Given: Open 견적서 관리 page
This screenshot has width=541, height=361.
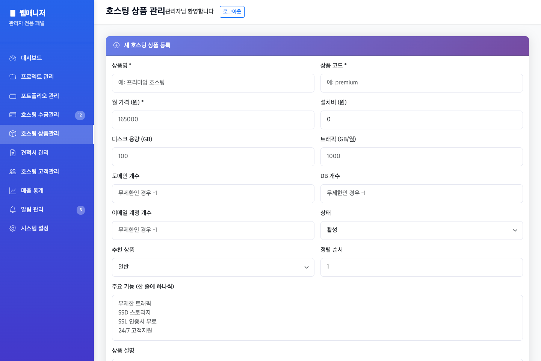Looking at the screenshot, I should pos(47,153).
